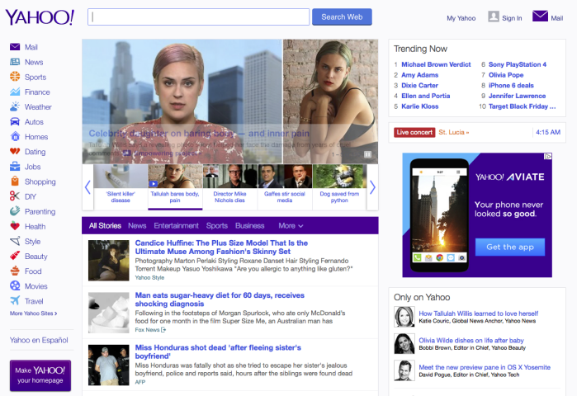
Task: Open the Autos car icon
Action: pos(15,122)
